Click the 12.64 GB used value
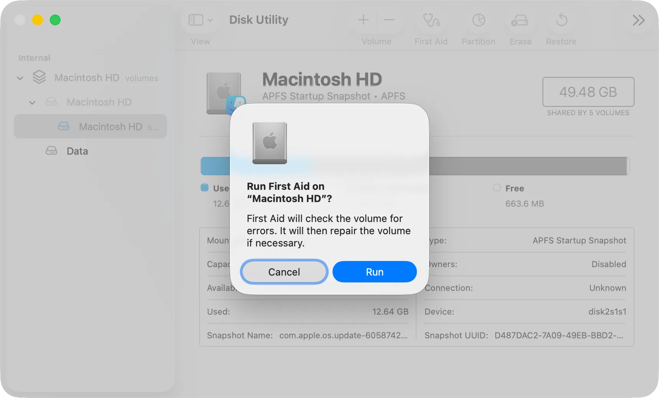659x398 pixels. point(390,312)
